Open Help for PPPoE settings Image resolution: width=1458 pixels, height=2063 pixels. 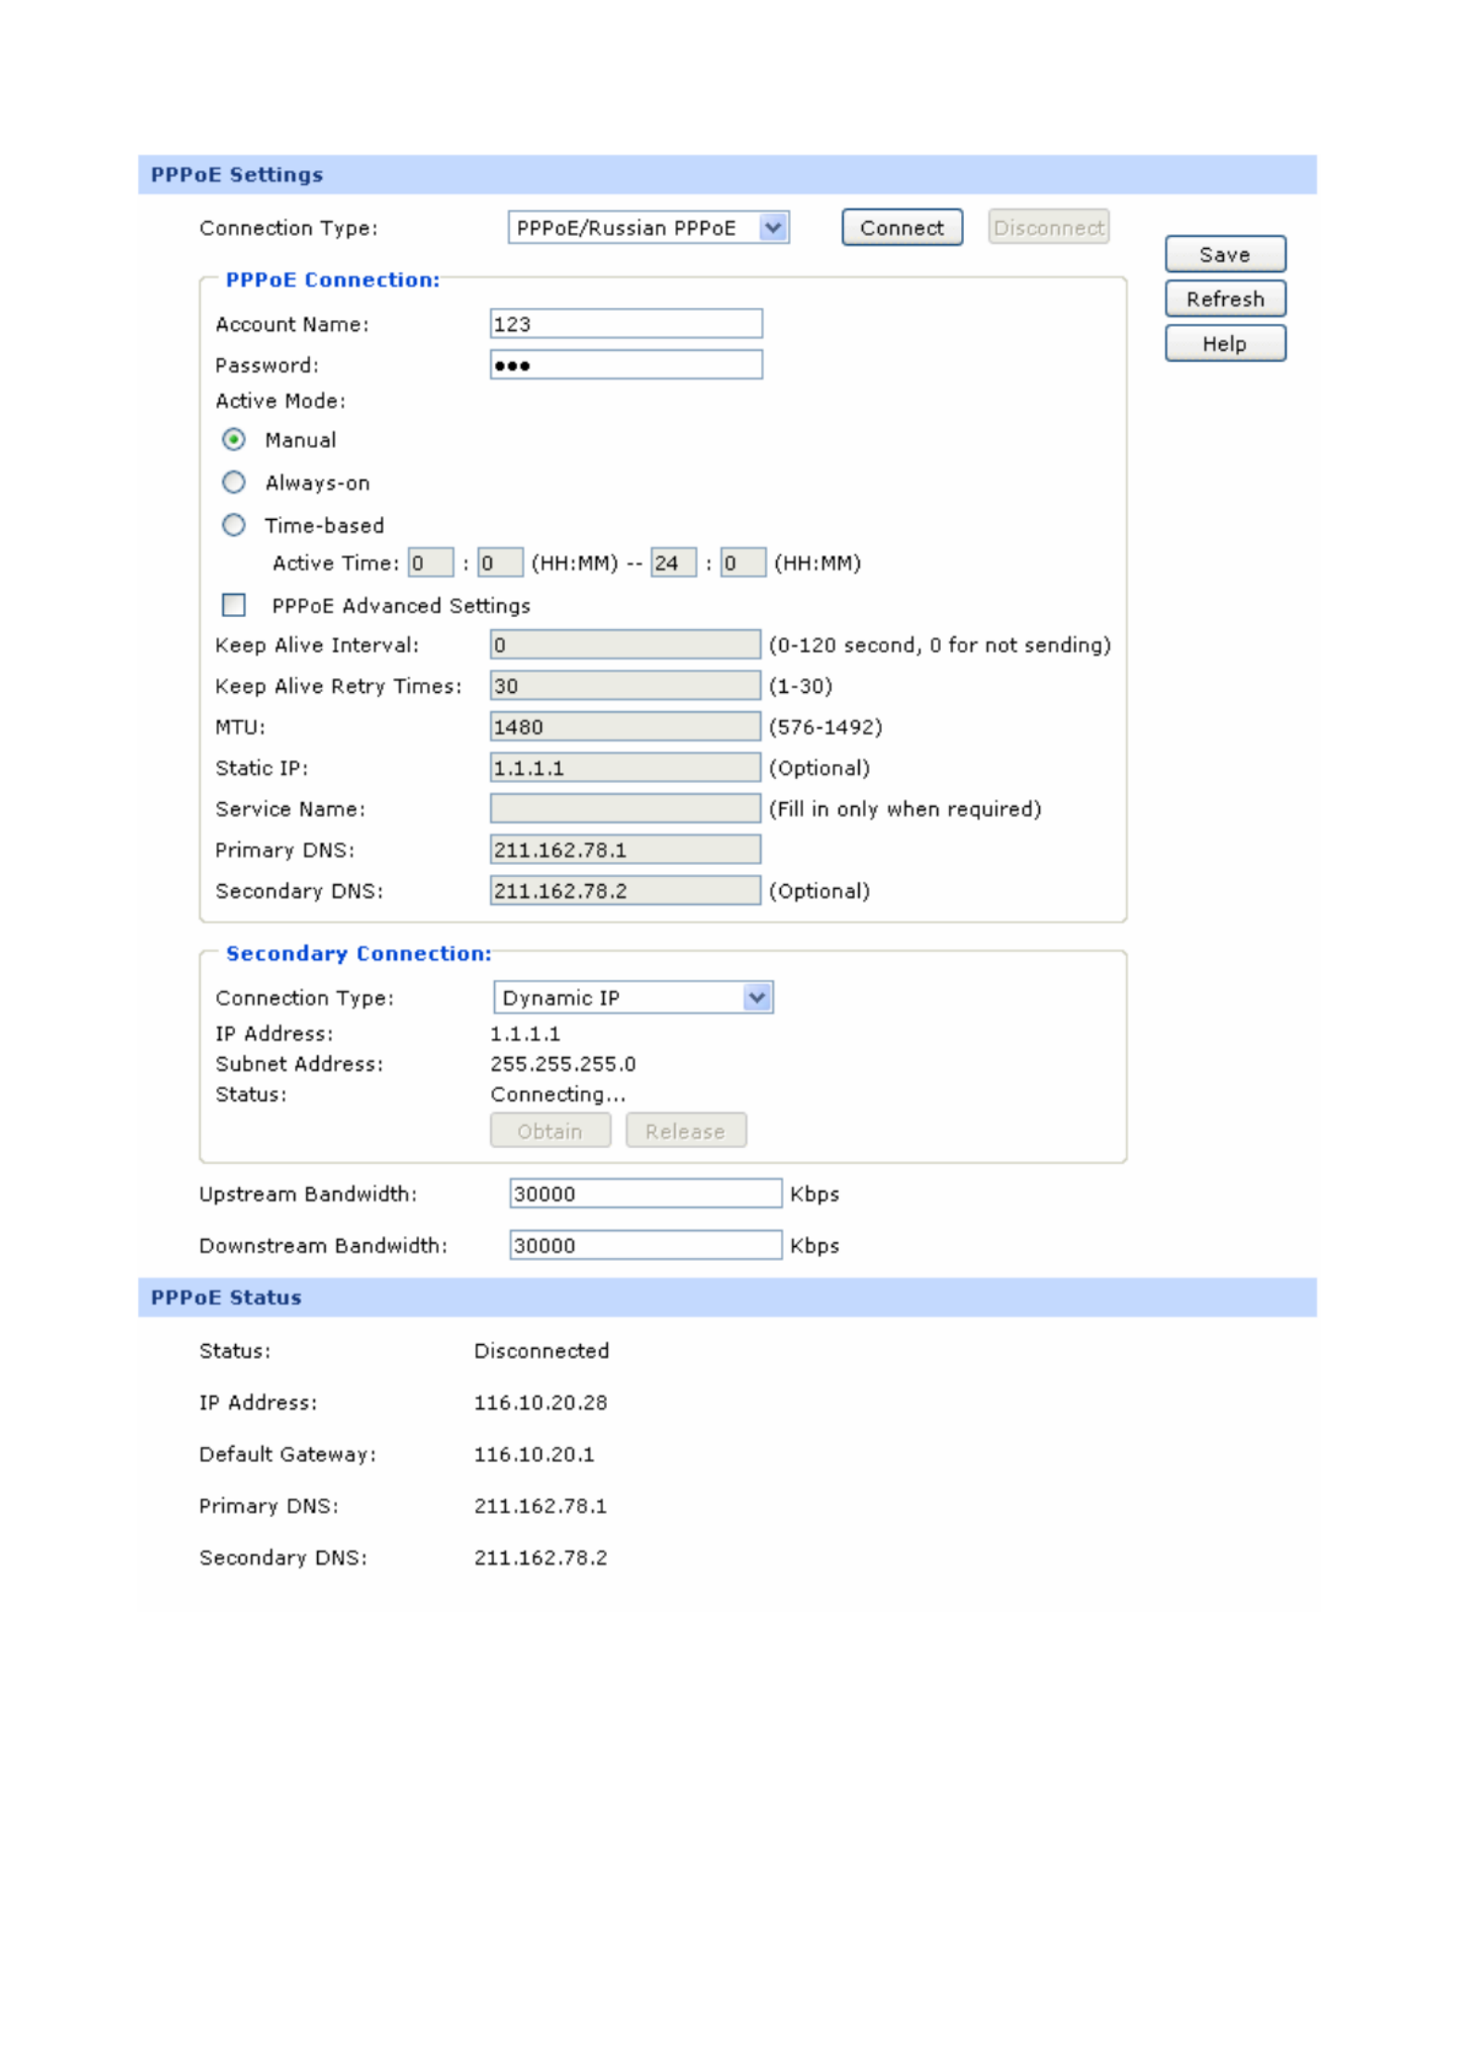1224,343
